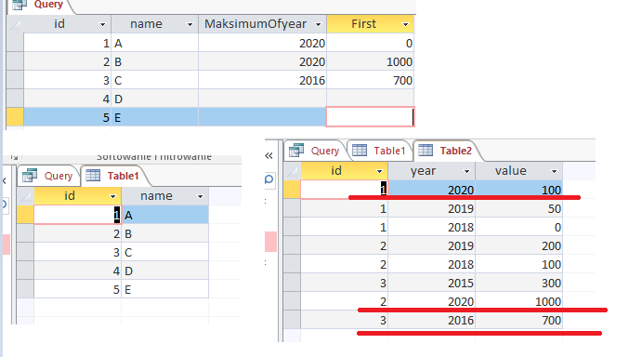Screen dimensions: 629x357
Task: Select Table1 tab in Table2 window
Action: coord(379,151)
